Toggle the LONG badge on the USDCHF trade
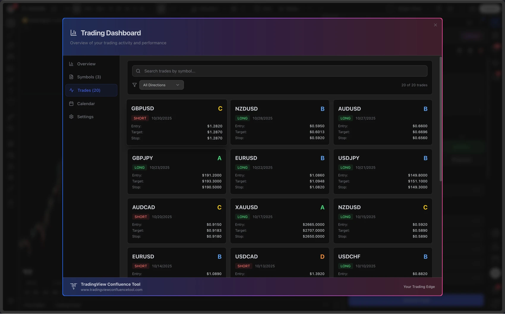 point(345,266)
